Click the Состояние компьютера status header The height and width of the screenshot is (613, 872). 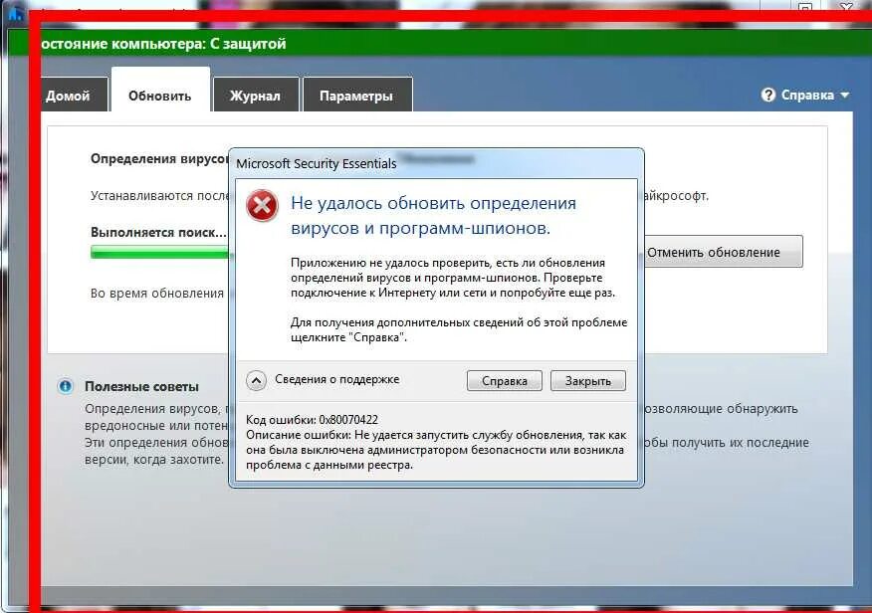click(x=163, y=44)
